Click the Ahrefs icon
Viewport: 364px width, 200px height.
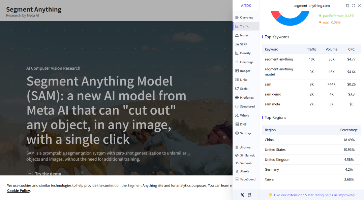coord(237,171)
